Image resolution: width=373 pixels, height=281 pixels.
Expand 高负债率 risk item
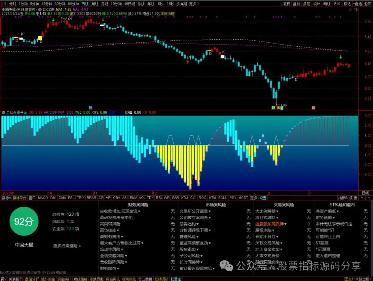point(109,230)
